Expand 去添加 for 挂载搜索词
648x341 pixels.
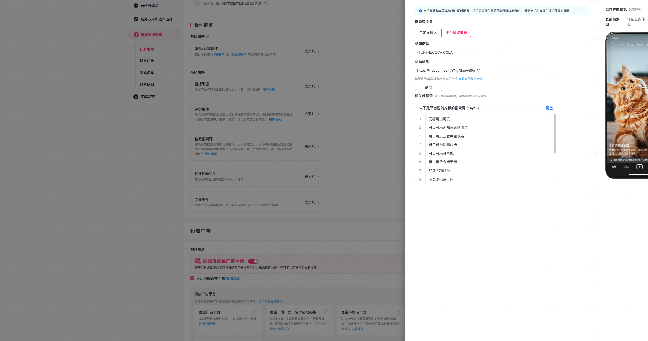tap(312, 147)
